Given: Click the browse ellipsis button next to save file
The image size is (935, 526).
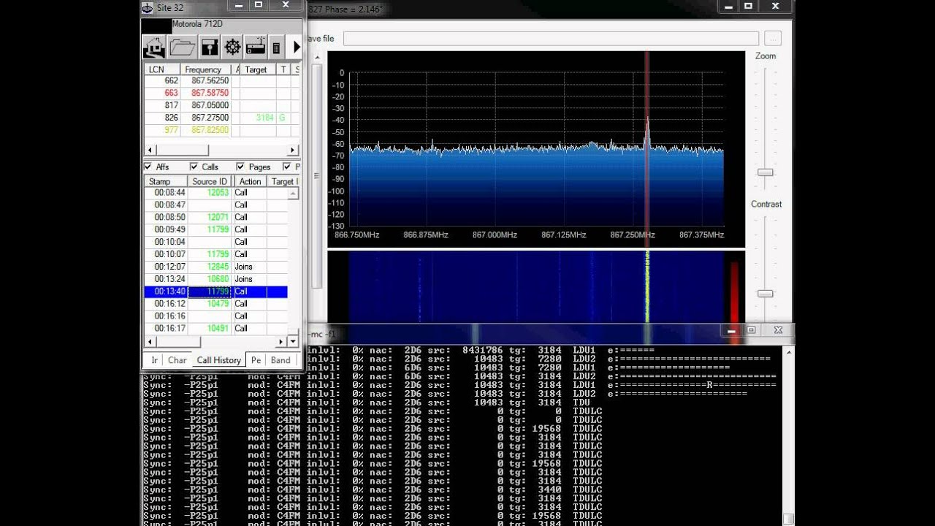Looking at the screenshot, I should click(773, 39).
